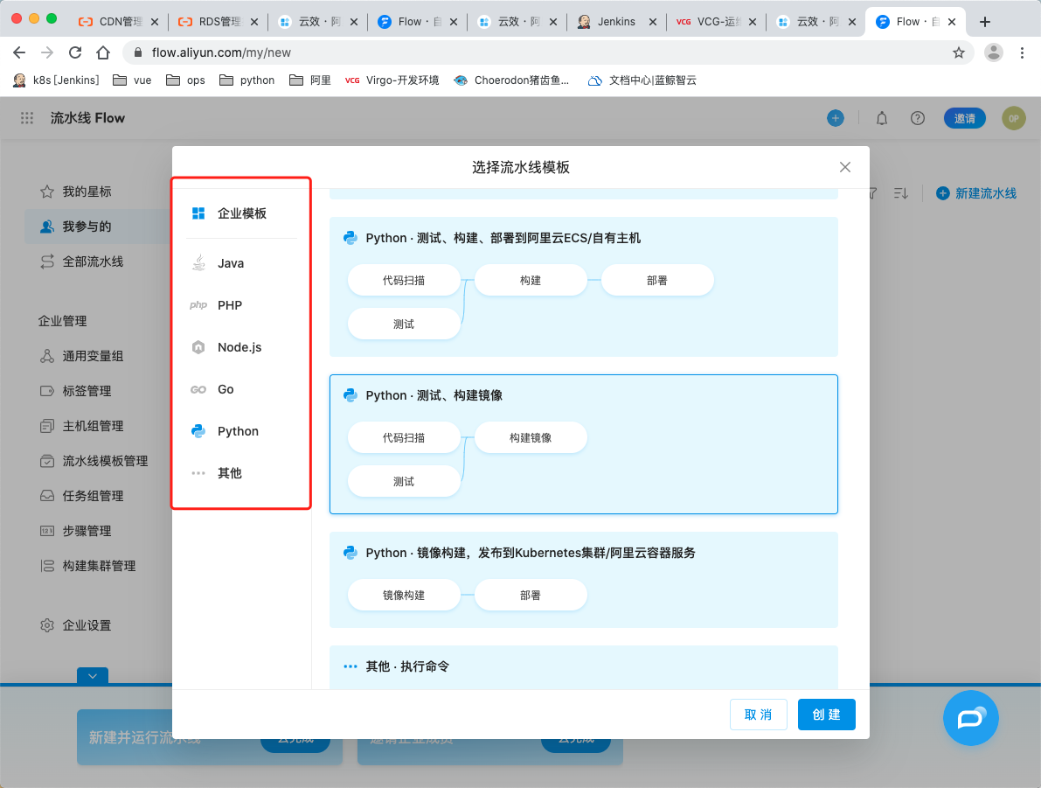Viewport: 1041px width, 788px height.
Task: Go to browser home page
Action: (103, 52)
